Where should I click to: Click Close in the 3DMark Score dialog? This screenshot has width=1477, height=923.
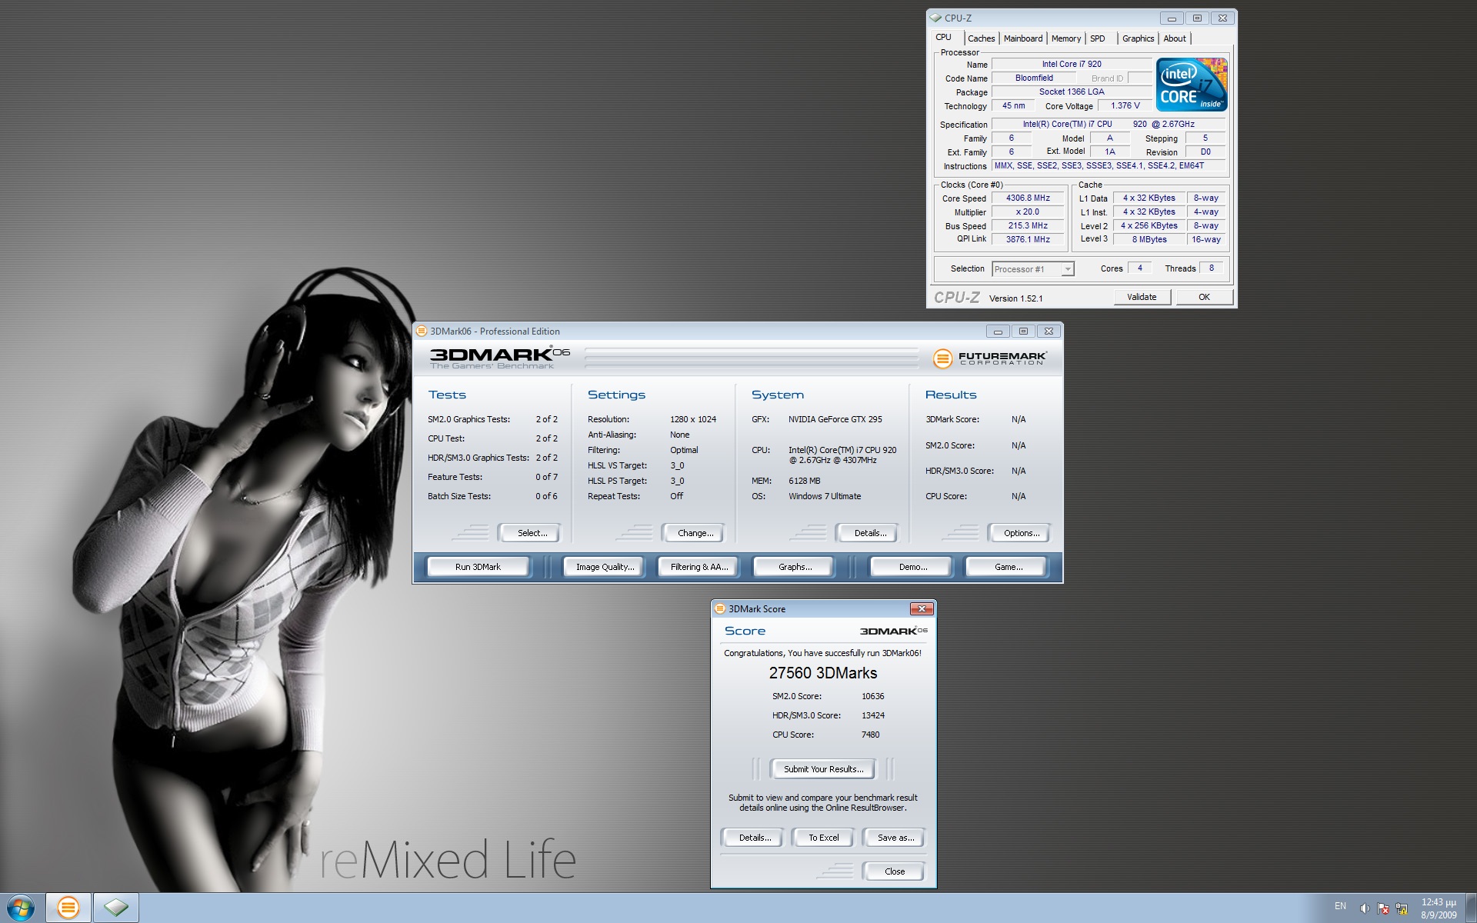(x=894, y=871)
